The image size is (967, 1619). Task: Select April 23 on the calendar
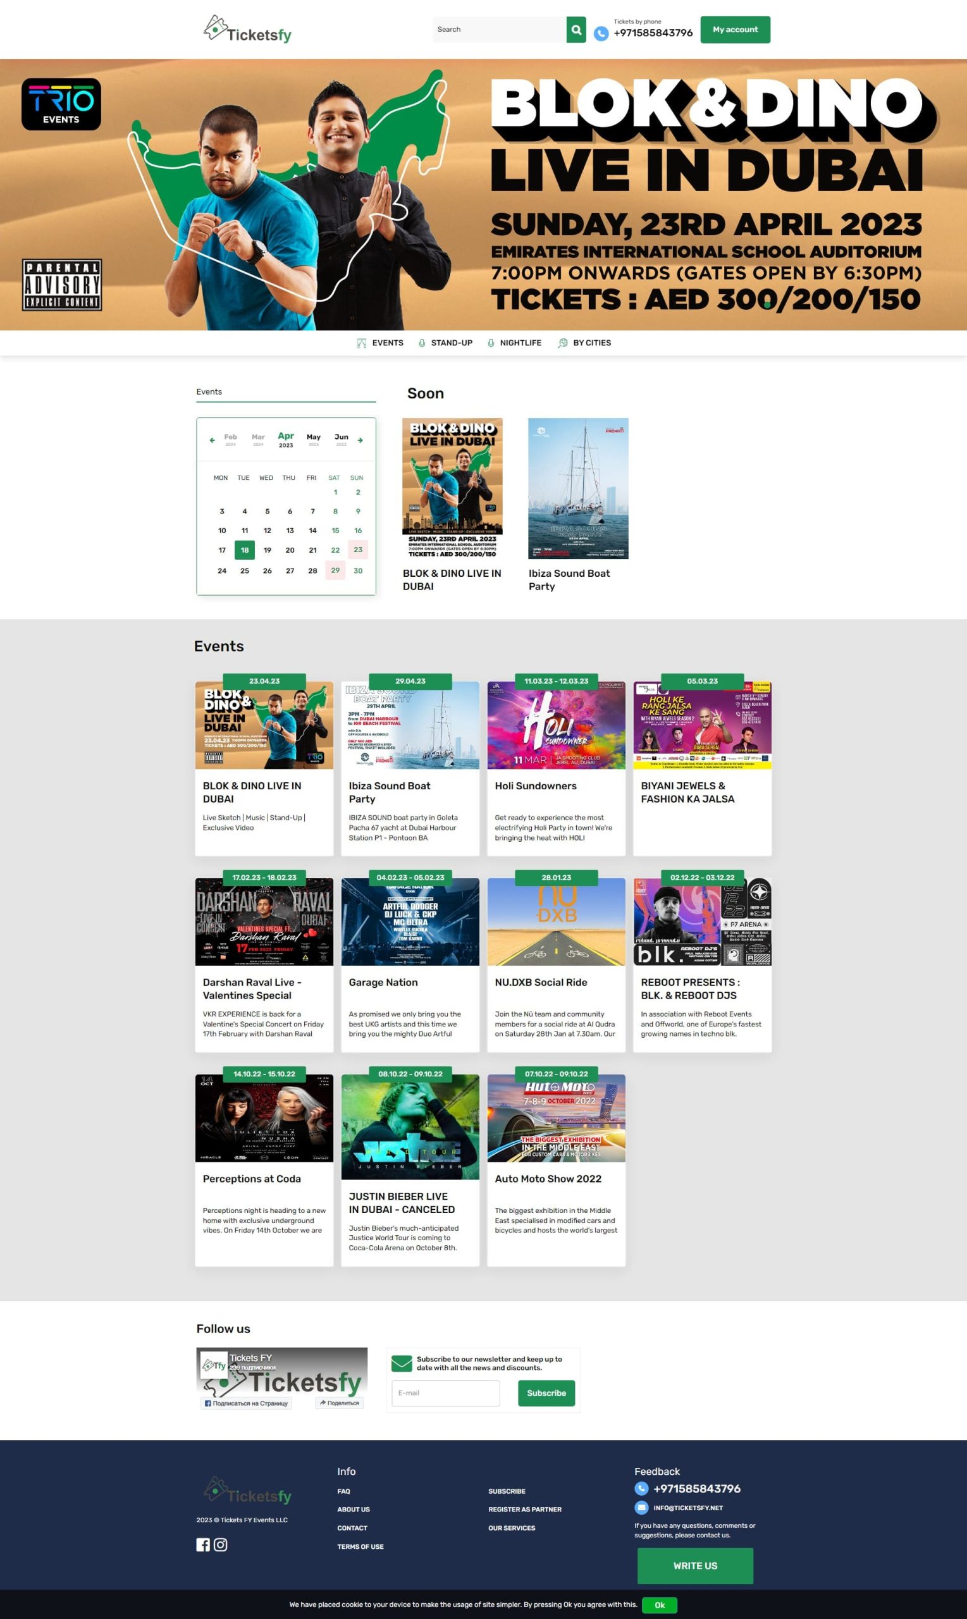pos(358,550)
